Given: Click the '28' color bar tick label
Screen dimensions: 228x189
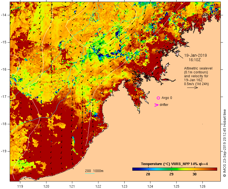Looking at the screenshot, I should click(x=148, y=174).
